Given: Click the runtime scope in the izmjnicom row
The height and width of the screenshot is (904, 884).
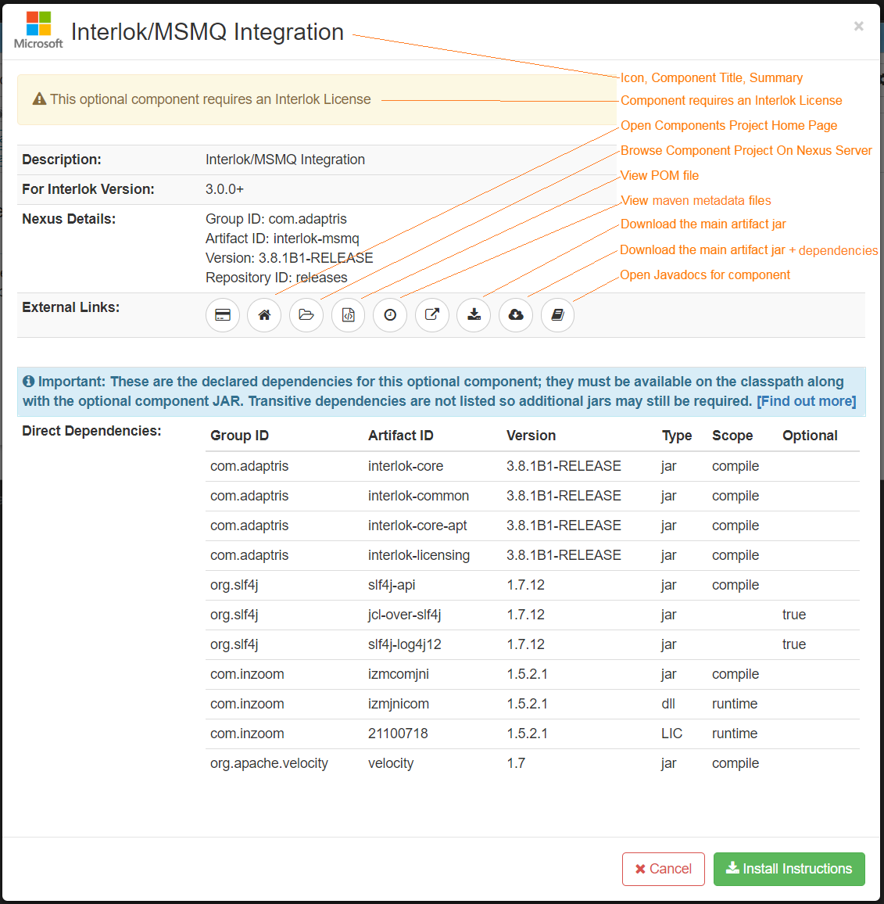Looking at the screenshot, I should point(735,704).
